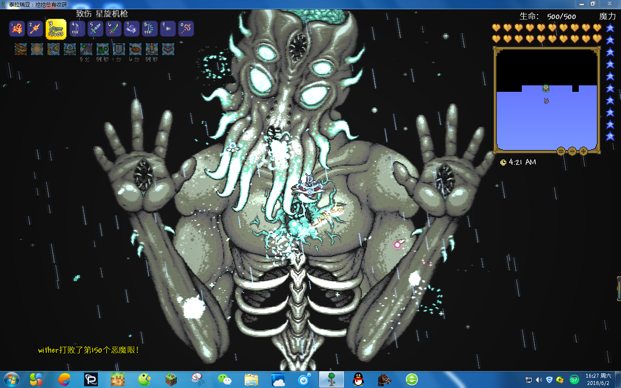Select hotbar slot 1 flame weapon
The width and height of the screenshot is (621, 388).
(17, 29)
